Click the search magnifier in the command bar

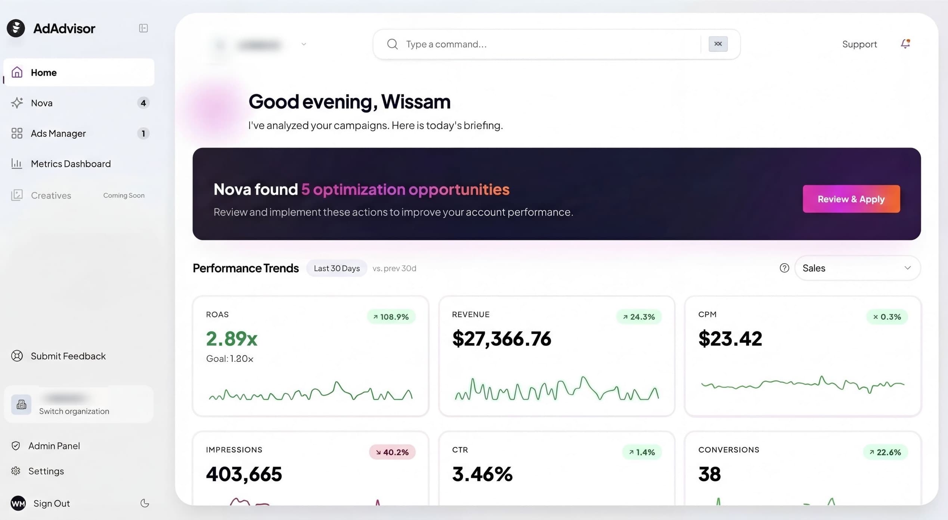(x=392, y=44)
